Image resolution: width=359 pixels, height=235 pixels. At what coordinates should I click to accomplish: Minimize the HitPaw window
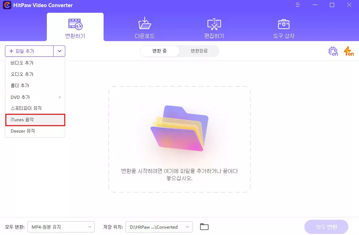tap(315, 5)
